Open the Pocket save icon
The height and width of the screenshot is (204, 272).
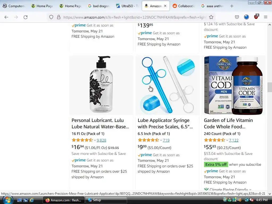(237, 17)
